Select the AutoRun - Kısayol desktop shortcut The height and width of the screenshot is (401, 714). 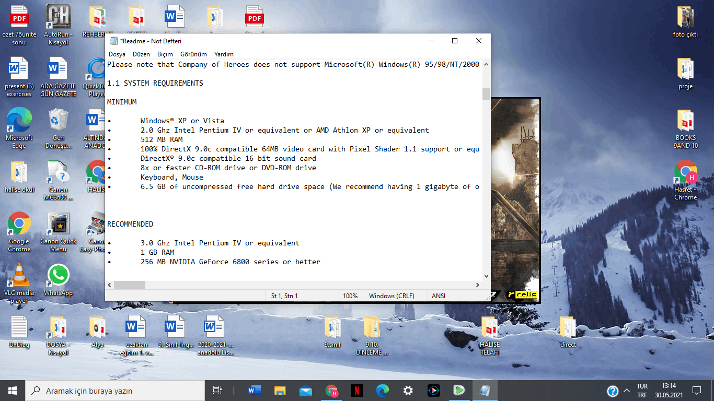[x=58, y=25]
